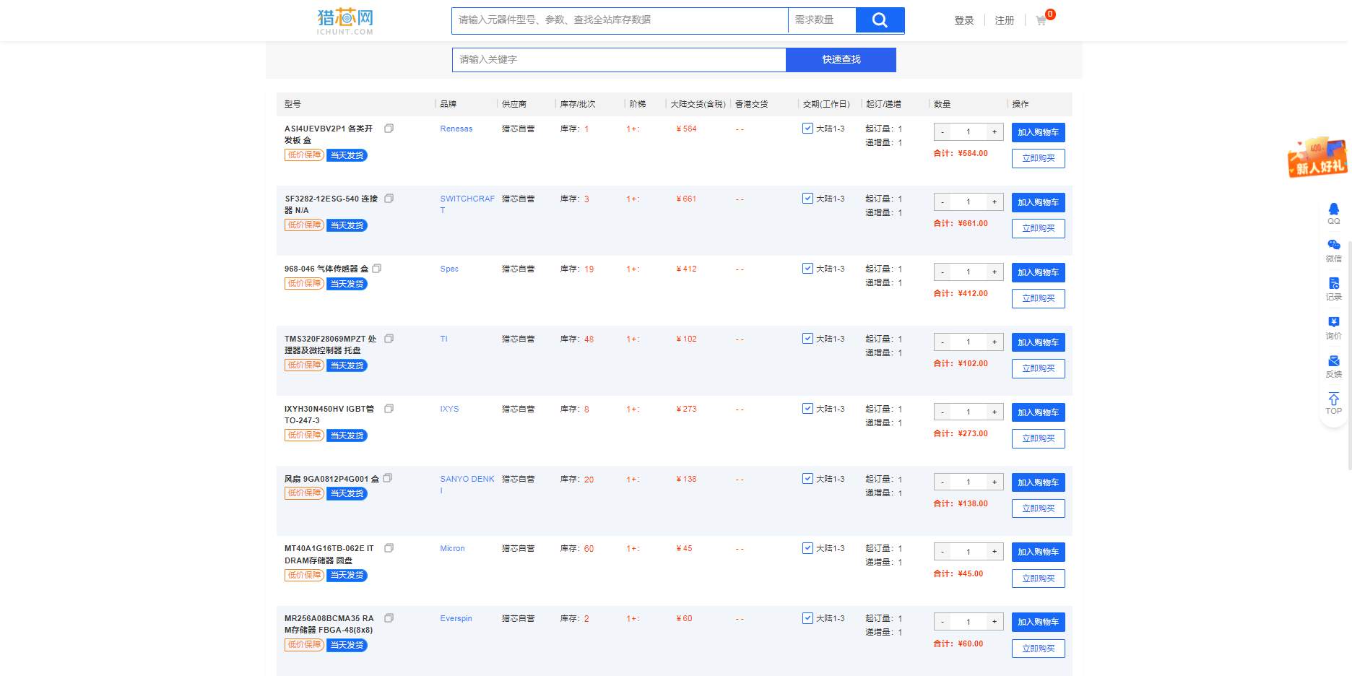
Task: Click the TOP back-to-top icon
Action: click(x=1333, y=404)
